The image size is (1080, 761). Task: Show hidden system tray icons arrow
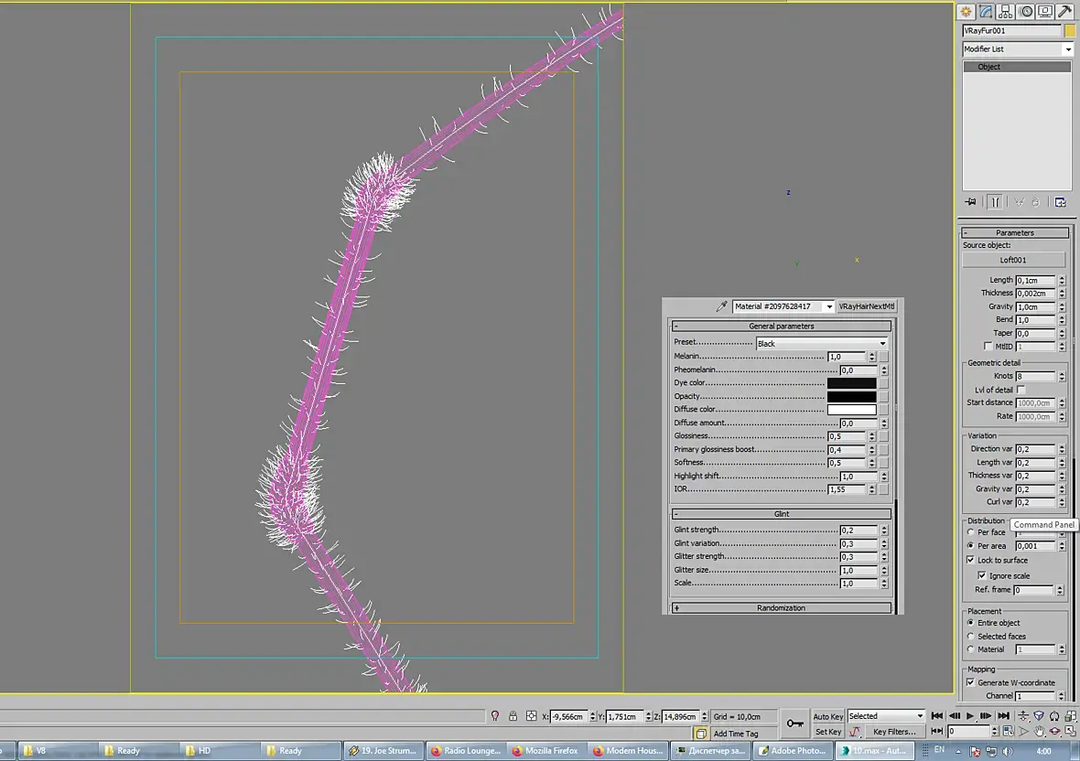958,751
